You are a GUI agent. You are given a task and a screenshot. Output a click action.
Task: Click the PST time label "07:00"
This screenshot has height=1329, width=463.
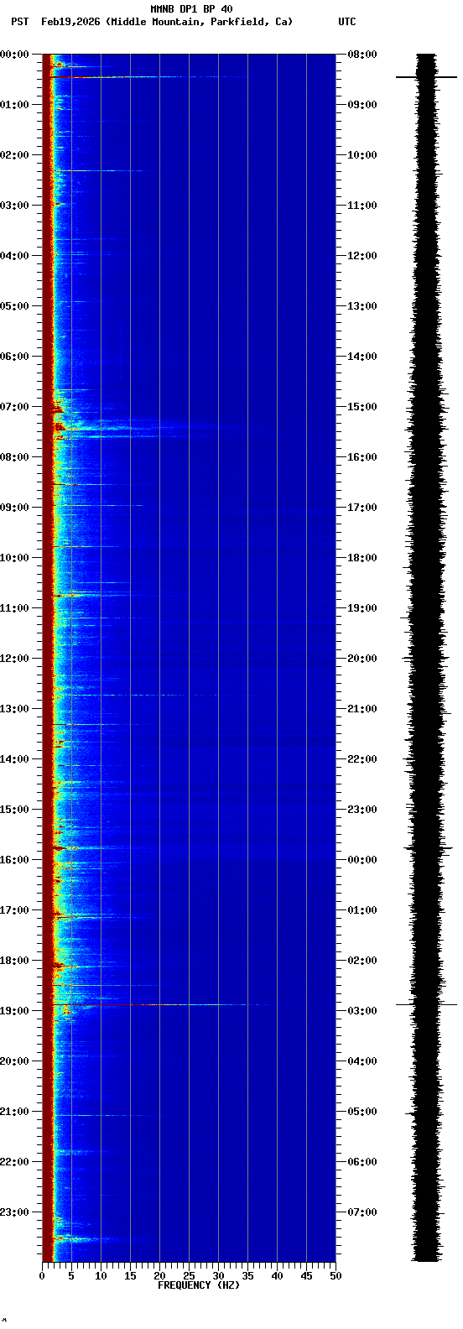pos(14,407)
